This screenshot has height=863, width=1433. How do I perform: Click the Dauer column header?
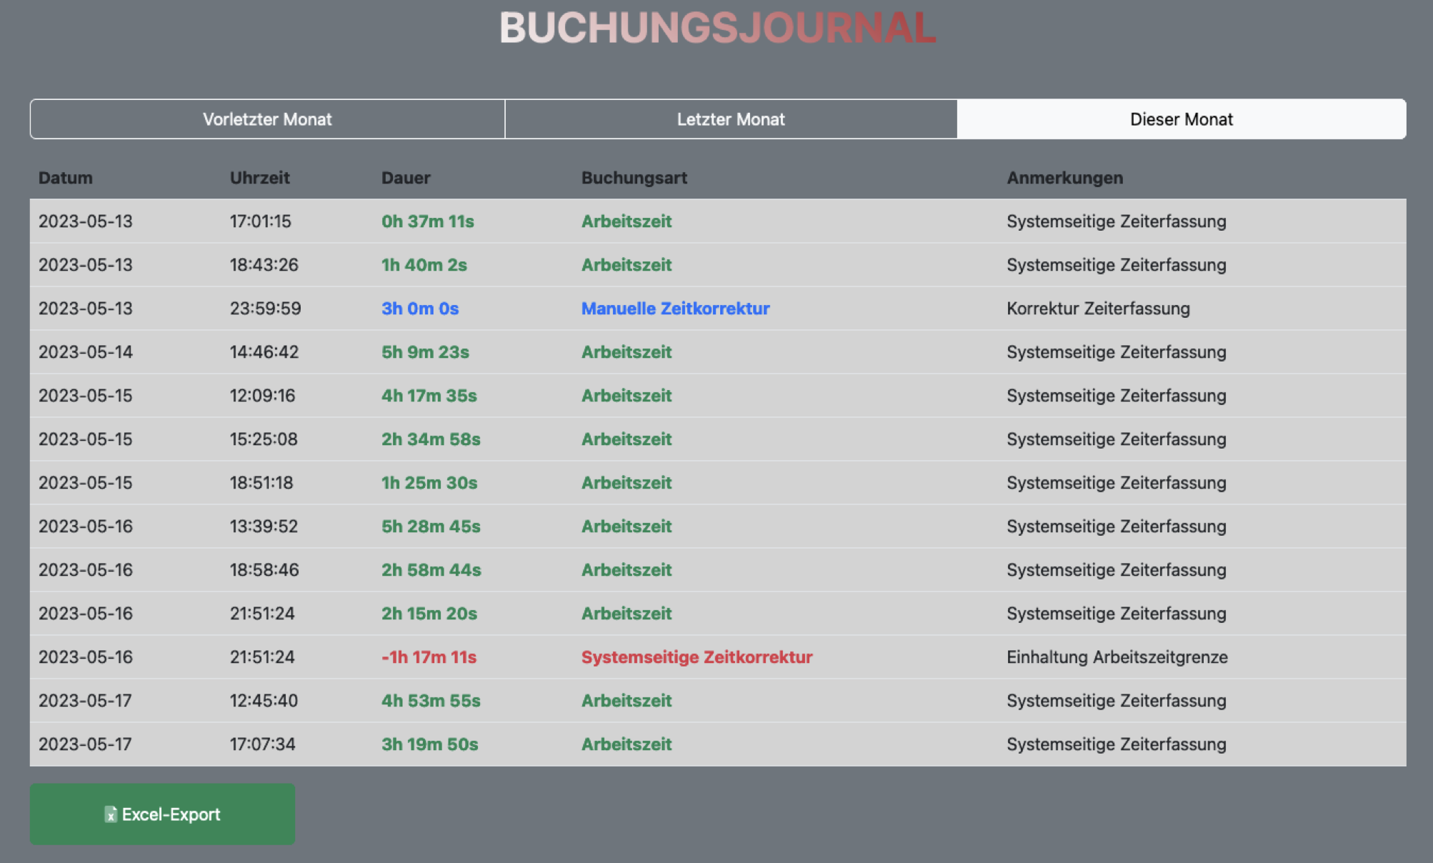405,178
